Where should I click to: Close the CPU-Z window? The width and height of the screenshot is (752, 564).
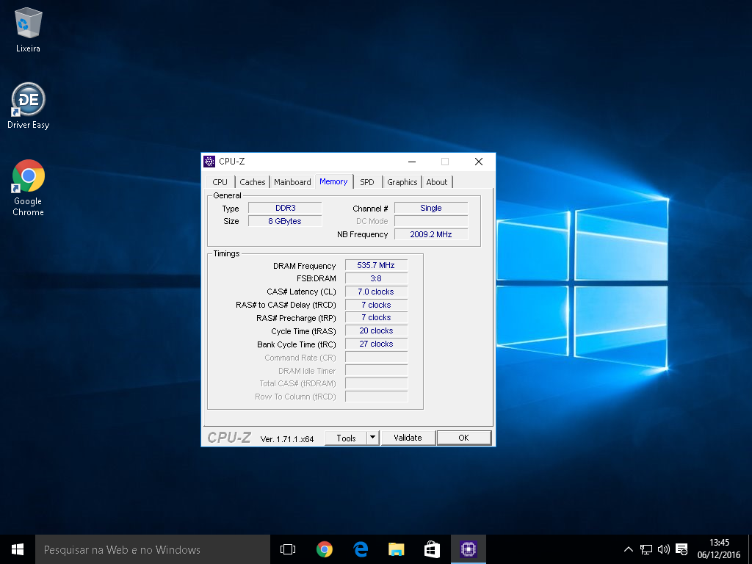pyautogui.click(x=479, y=162)
